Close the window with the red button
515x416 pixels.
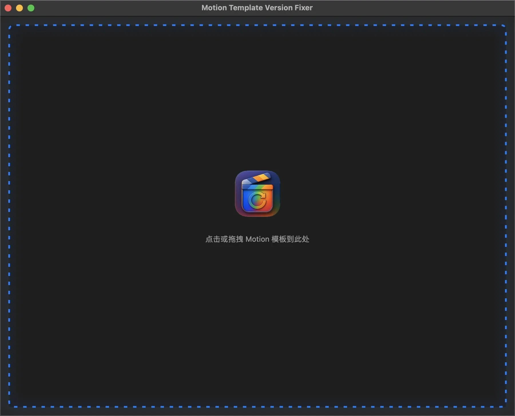(8, 8)
